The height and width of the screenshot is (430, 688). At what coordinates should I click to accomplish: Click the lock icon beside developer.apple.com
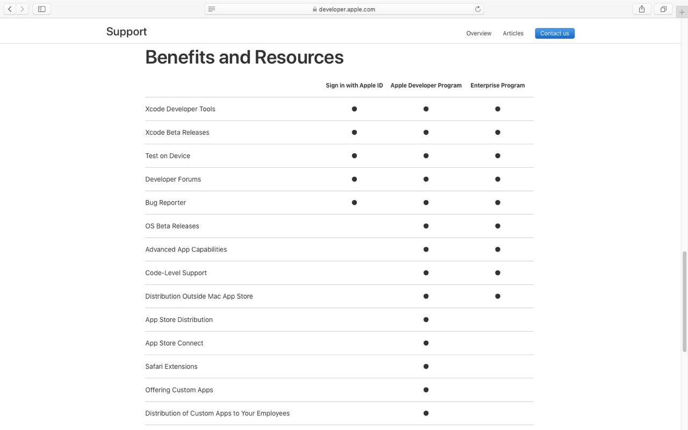click(x=315, y=9)
